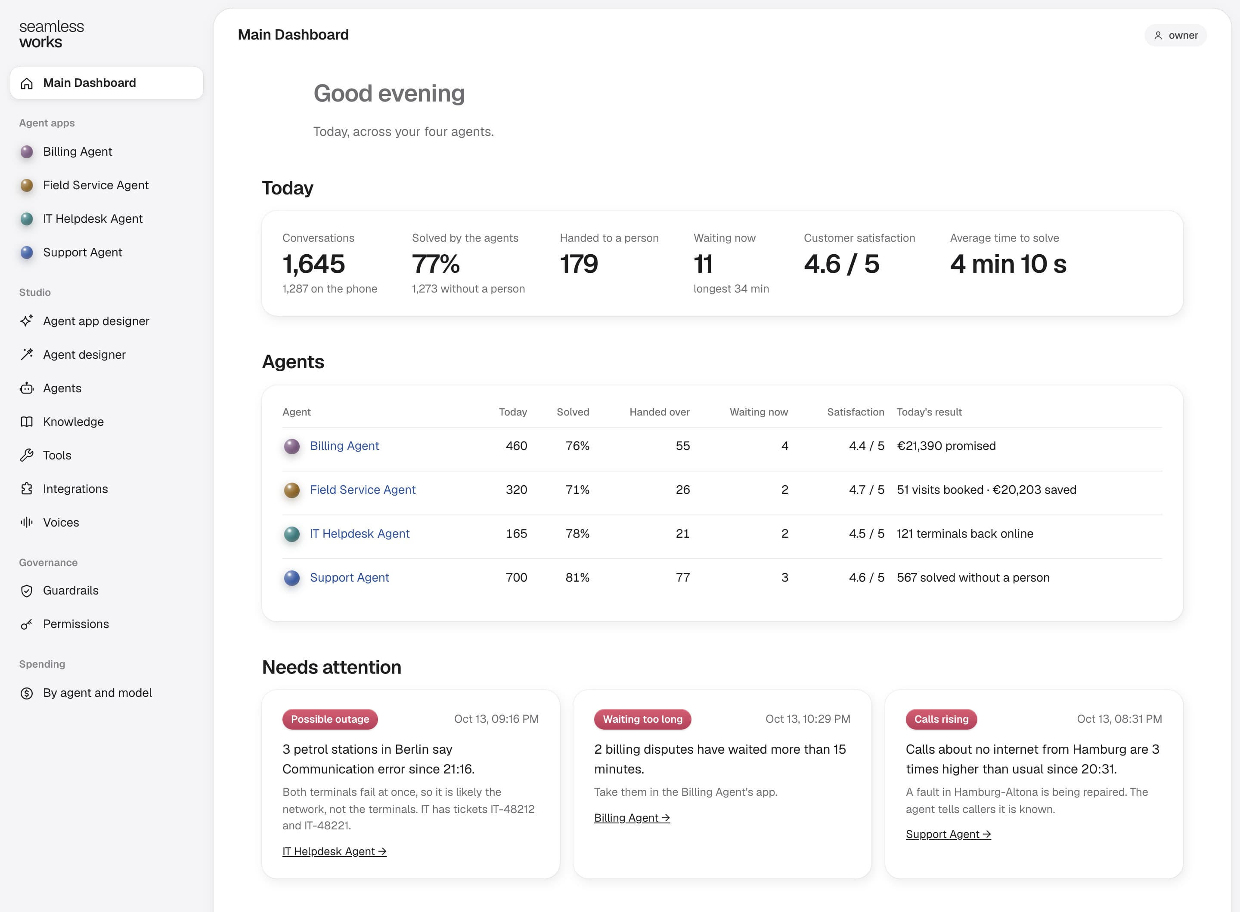Click the wrench icon for Tools

[27, 456]
